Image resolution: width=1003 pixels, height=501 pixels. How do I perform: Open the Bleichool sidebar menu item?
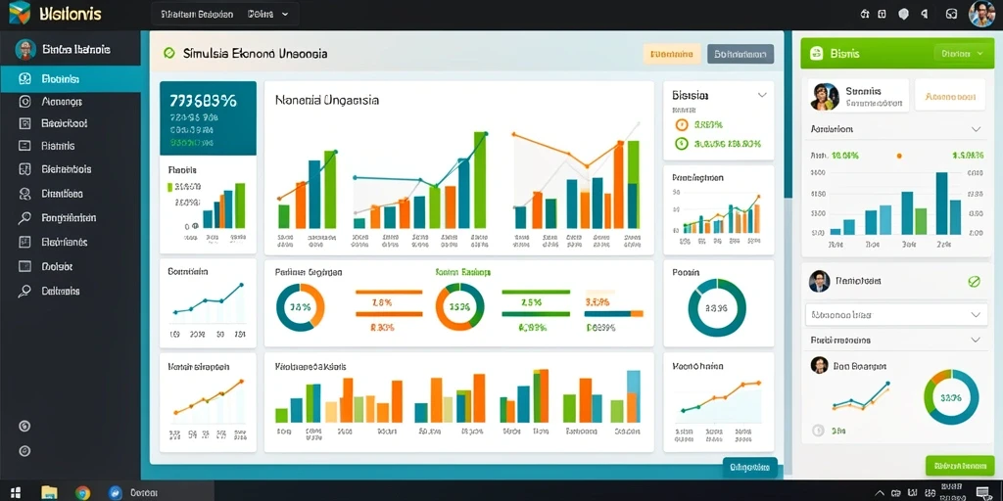71,123
